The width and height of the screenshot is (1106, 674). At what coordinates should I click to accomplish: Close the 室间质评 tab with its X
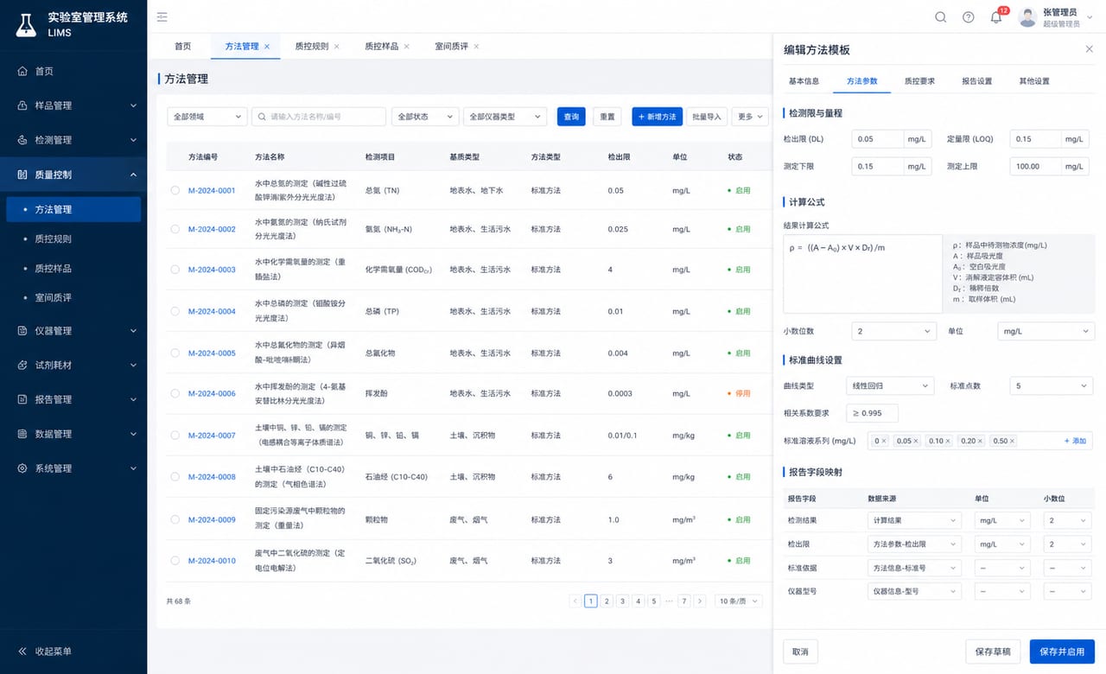[x=476, y=47]
